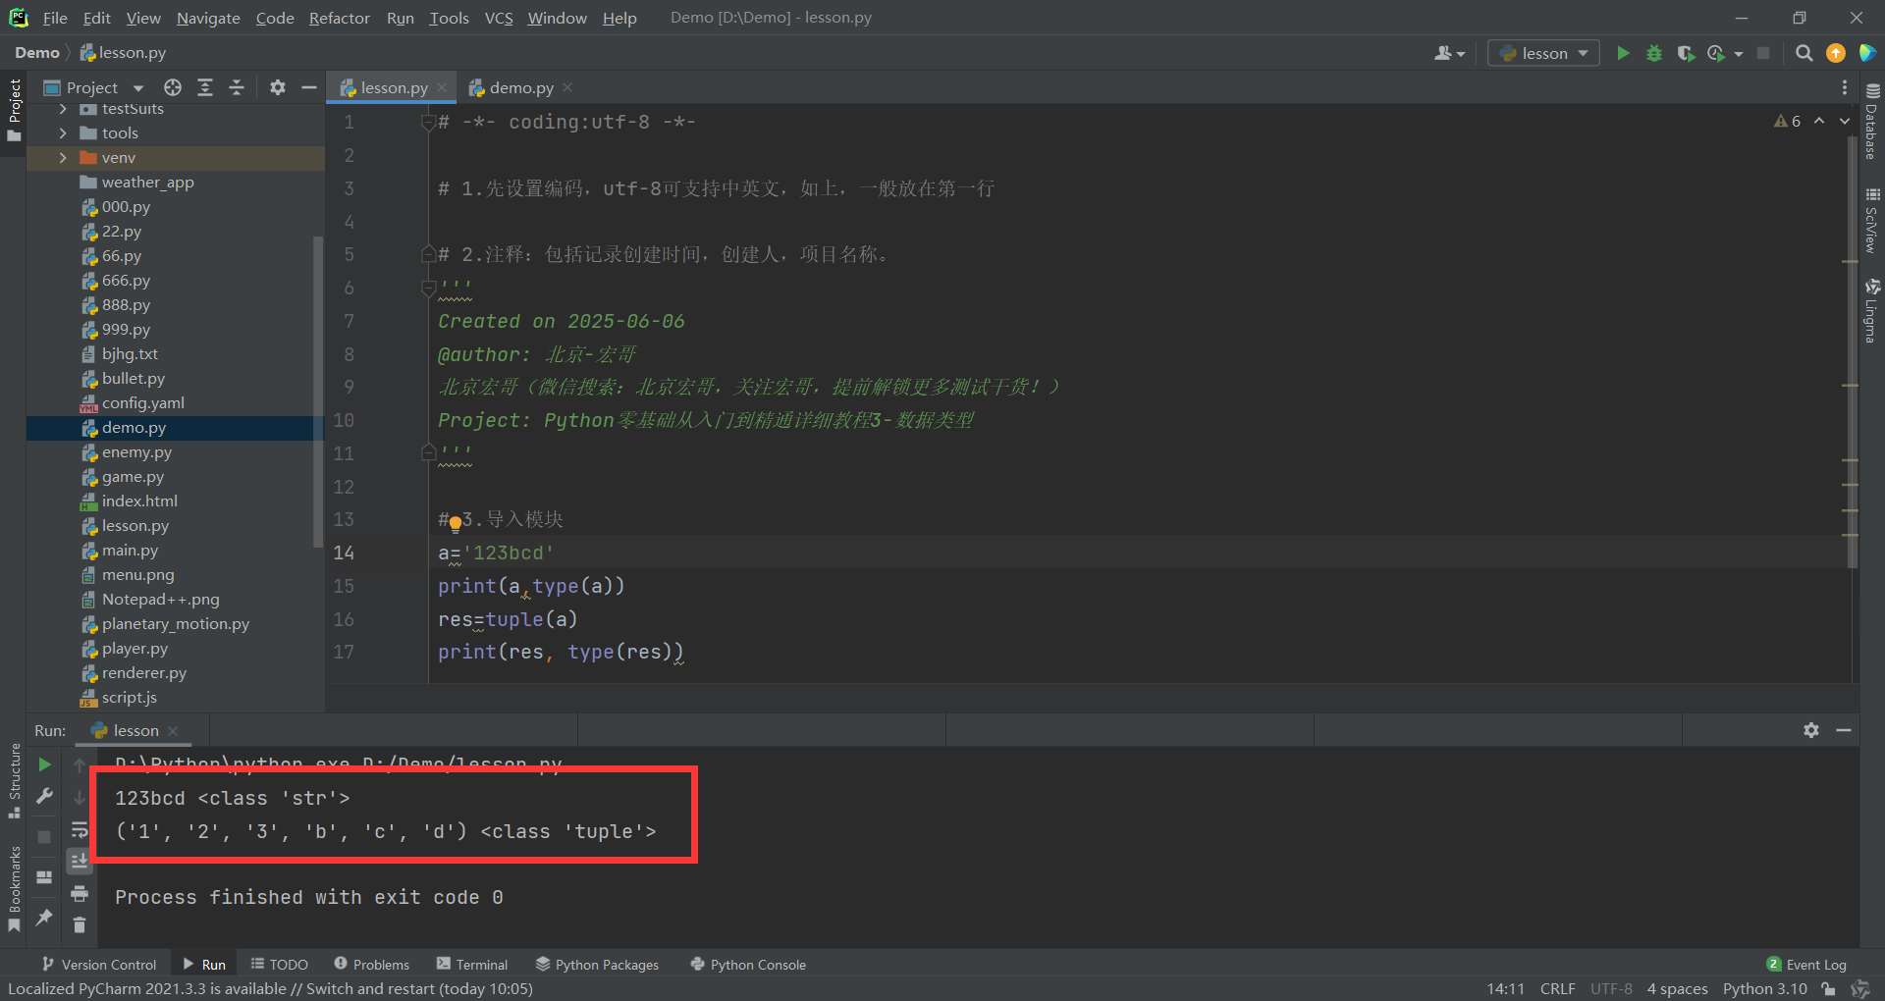Click the print icon in Run panel
This screenshot has height=1001, width=1885.
coord(80,893)
